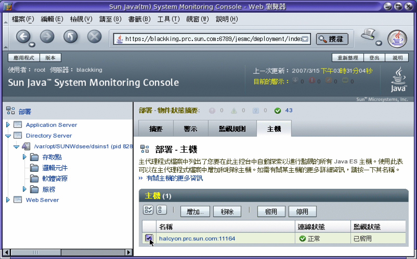Click into the URL address field

212,39
